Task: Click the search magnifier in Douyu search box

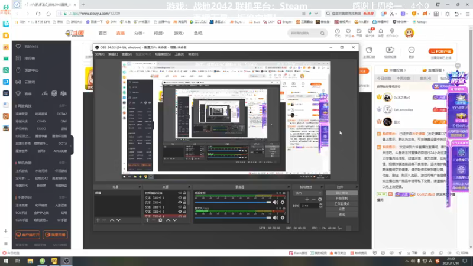Action: 322,33
